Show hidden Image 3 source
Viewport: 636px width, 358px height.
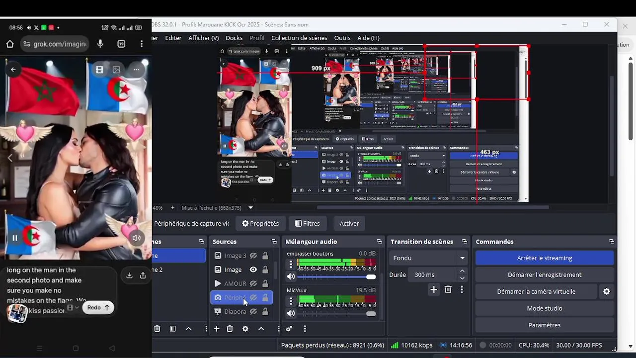(x=253, y=256)
